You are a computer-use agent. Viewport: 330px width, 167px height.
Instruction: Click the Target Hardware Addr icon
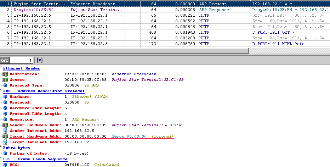(x=5, y=137)
